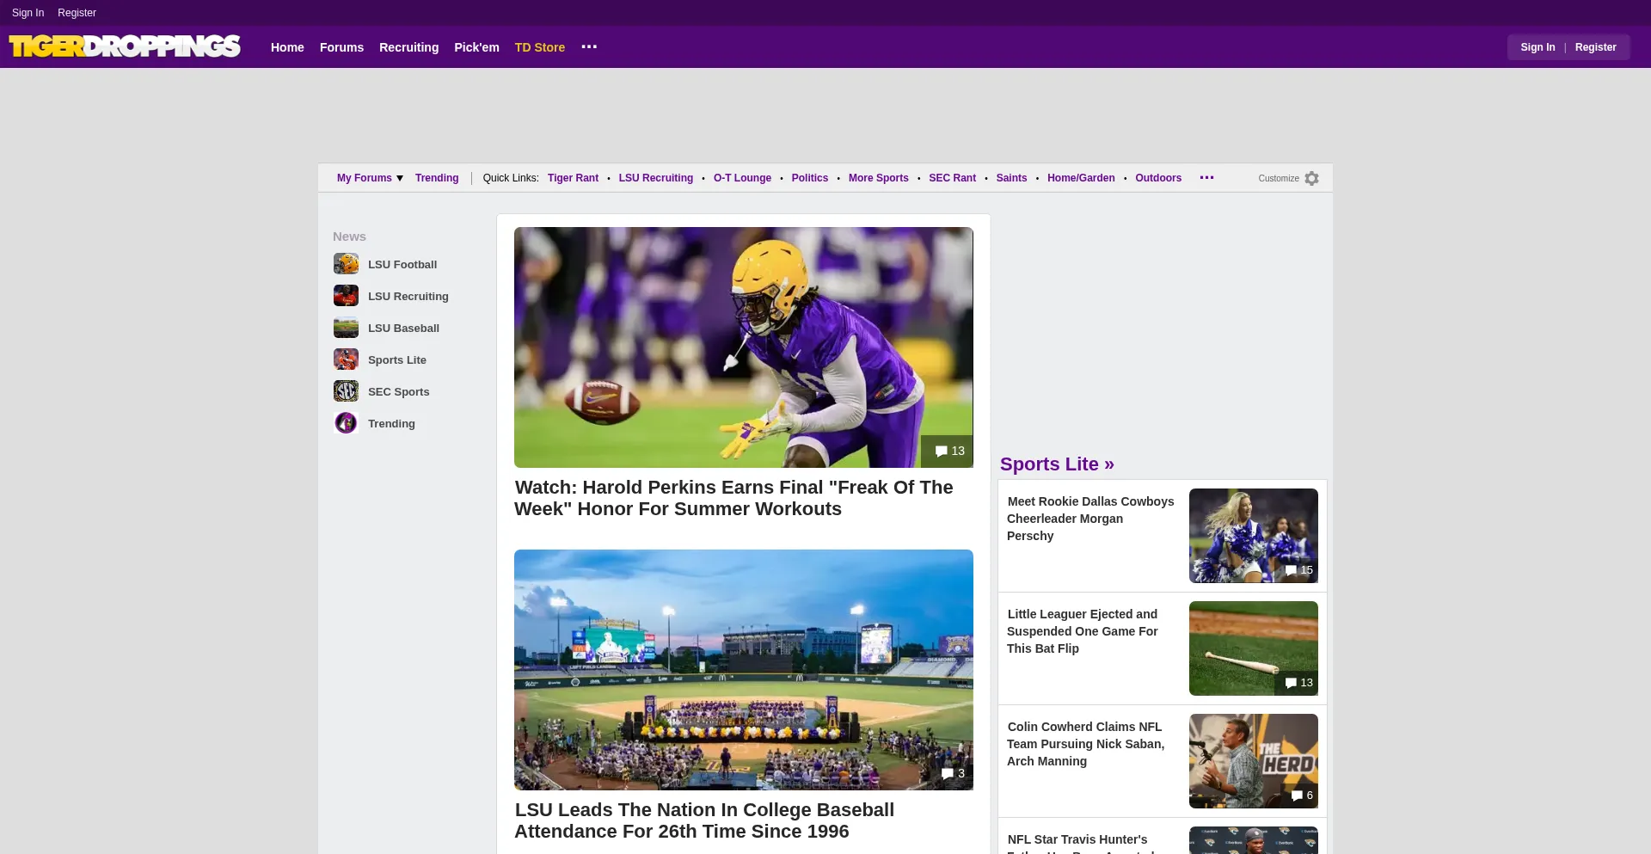
Task: Open the Forums menu item
Action: coord(341,47)
